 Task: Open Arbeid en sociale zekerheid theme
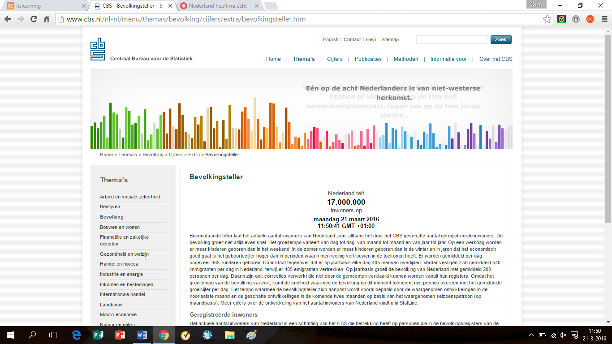pyautogui.click(x=130, y=197)
